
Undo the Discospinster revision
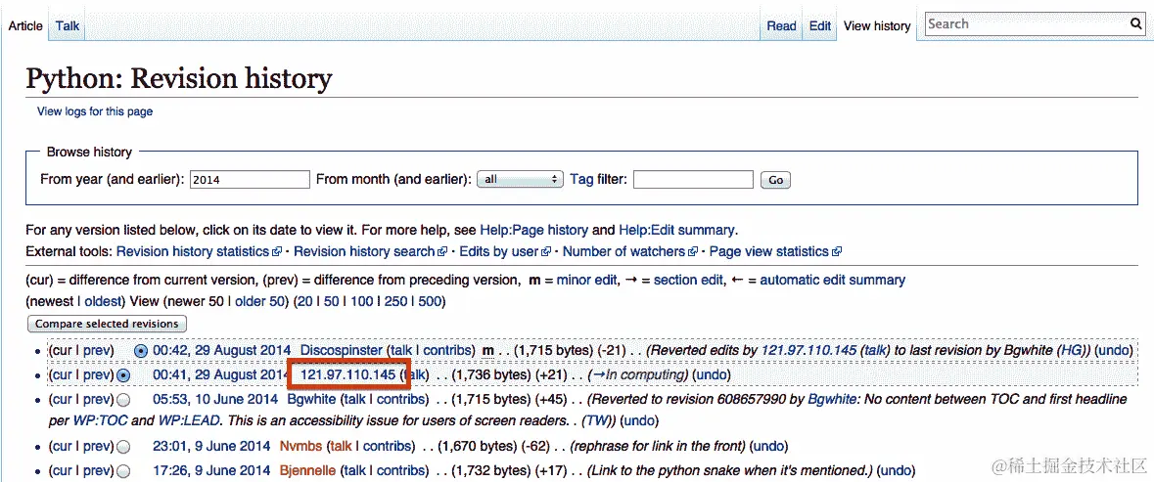click(1113, 350)
